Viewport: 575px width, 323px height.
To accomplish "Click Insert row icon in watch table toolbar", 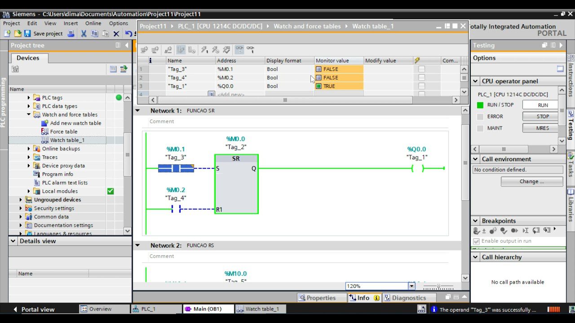I will [x=144, y=50].
